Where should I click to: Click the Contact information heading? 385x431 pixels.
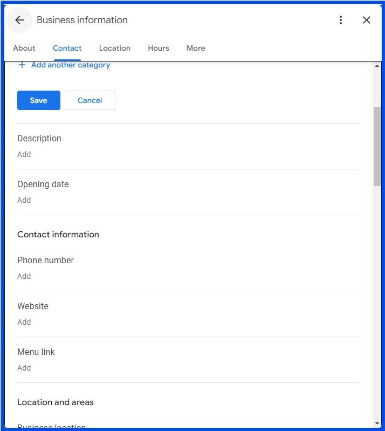pyautogui.click(x=58, y=235)
